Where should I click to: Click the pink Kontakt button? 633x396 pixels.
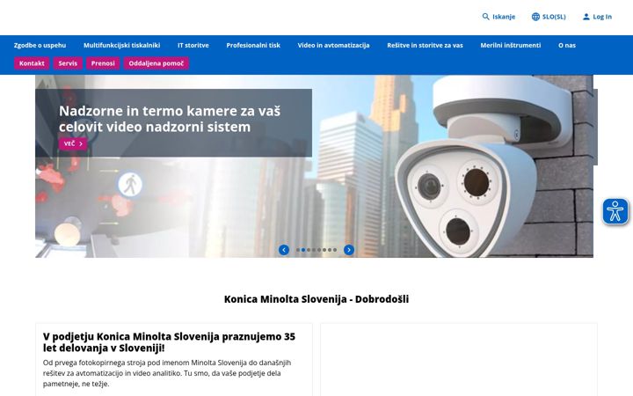click(x=32, y=63)
